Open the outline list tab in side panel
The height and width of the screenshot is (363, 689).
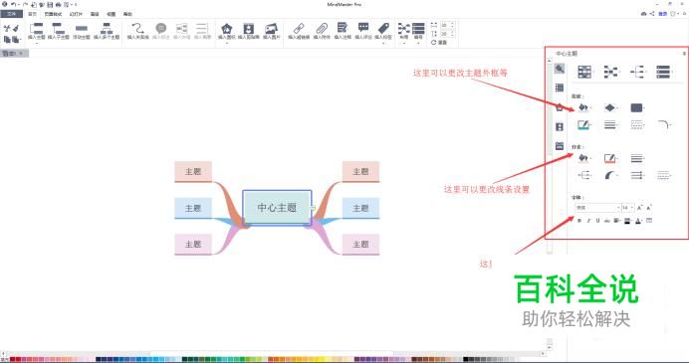(x=560, y=88)
